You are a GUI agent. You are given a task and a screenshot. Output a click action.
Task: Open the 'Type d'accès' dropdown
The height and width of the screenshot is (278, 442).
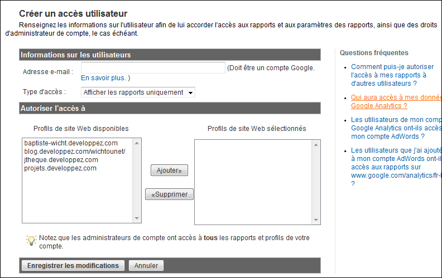138,92
